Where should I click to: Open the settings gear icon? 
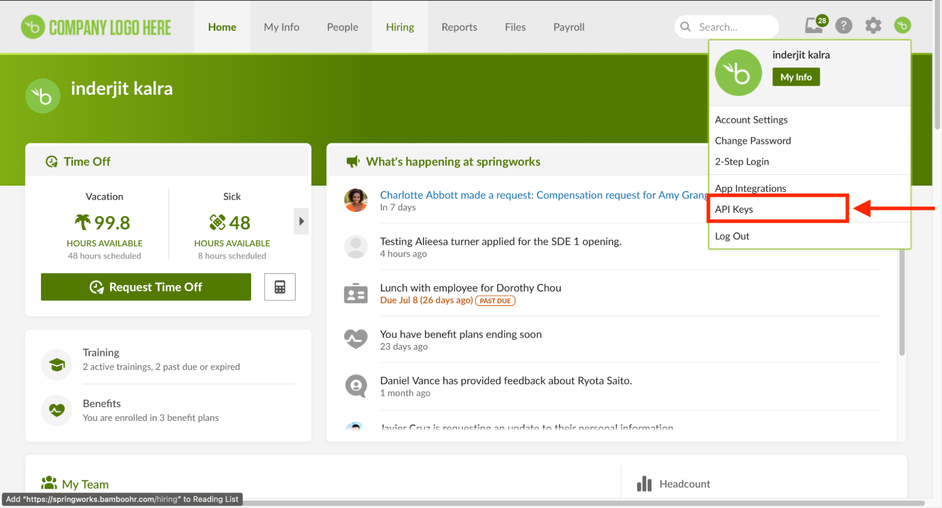click(873, 25)
